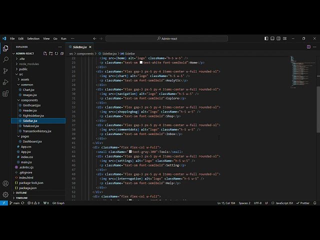
Task: Click Ln 15, Col 104 position indicator
Action: 226,203
